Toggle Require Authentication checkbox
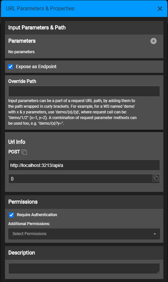Screen dimensions: 168x282 (11, 215)
